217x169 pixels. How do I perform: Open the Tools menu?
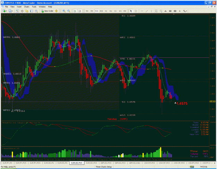pos(34,7)
